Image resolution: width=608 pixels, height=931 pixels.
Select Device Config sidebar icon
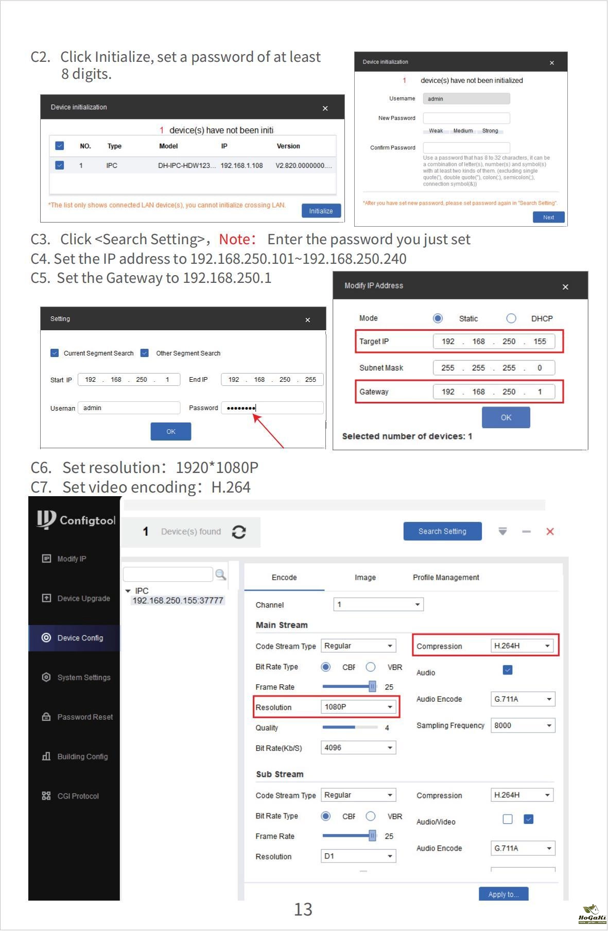tap(46, 638)
